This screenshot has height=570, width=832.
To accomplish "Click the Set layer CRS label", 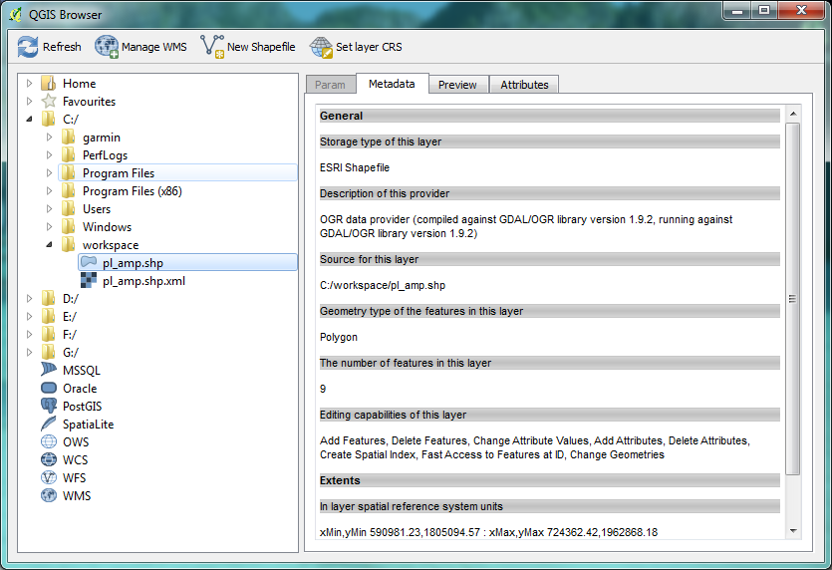I will [x=369, y=47].
